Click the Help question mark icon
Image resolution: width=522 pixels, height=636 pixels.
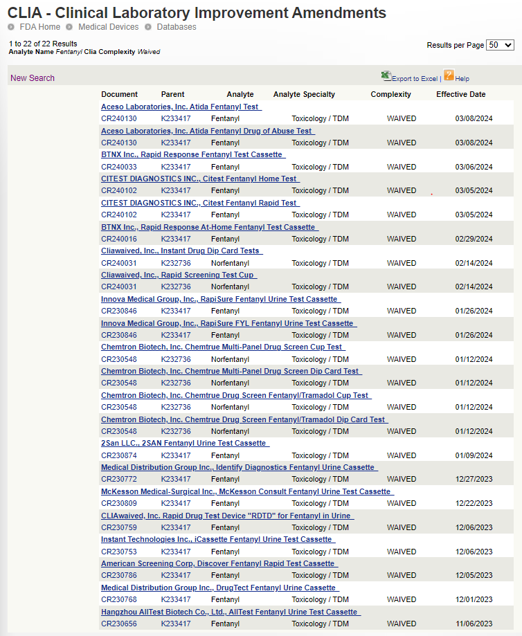(x=449, y=76)
